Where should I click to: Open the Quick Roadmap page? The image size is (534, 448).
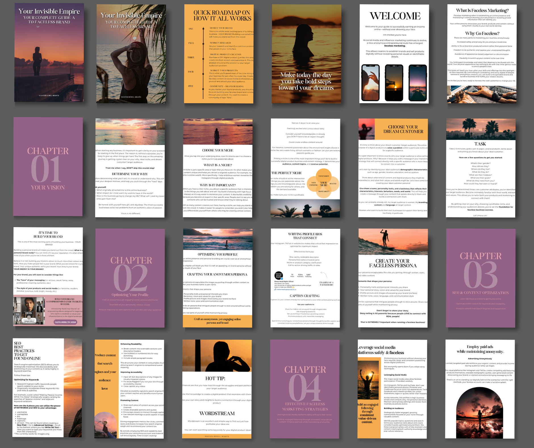coord(218,54)
